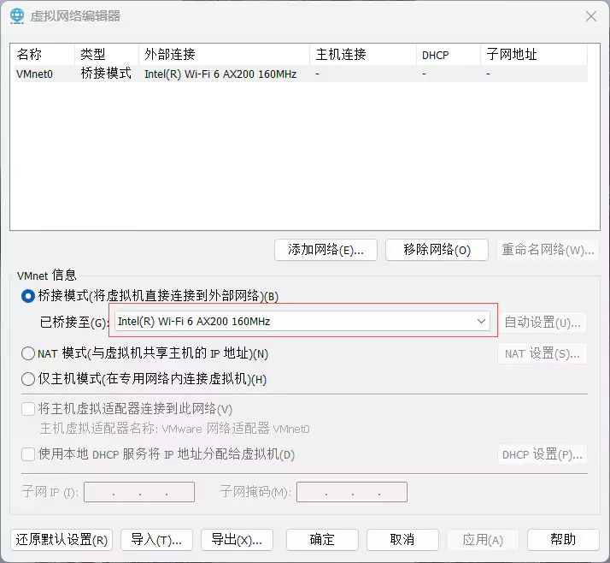Open the 已桥接至 adapter dropdown

coord(302,322)
